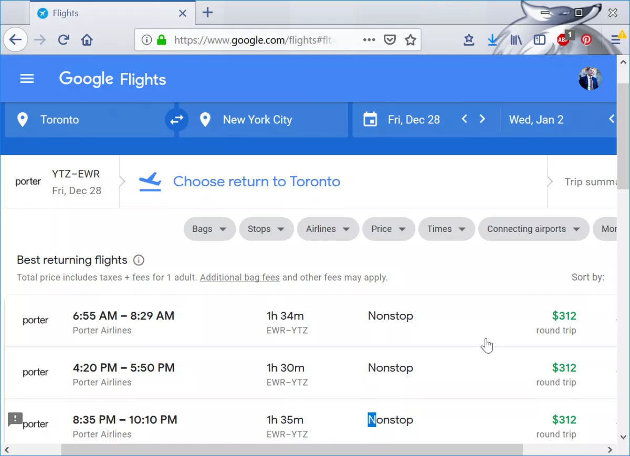Expand the Price filter
The image size is (630, 456).
click(x=389, y=229)
